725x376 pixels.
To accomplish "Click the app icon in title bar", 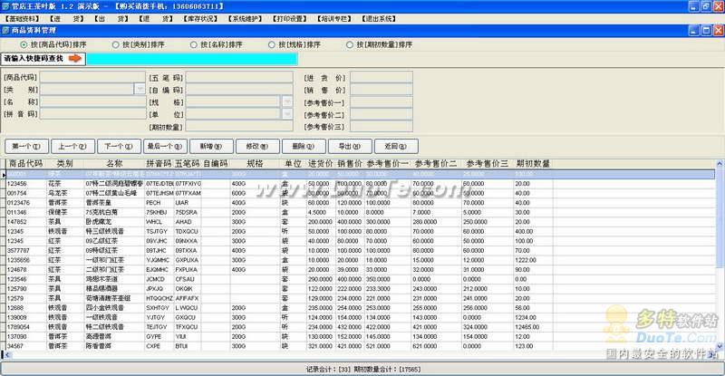I will click(x=6, y=5).
